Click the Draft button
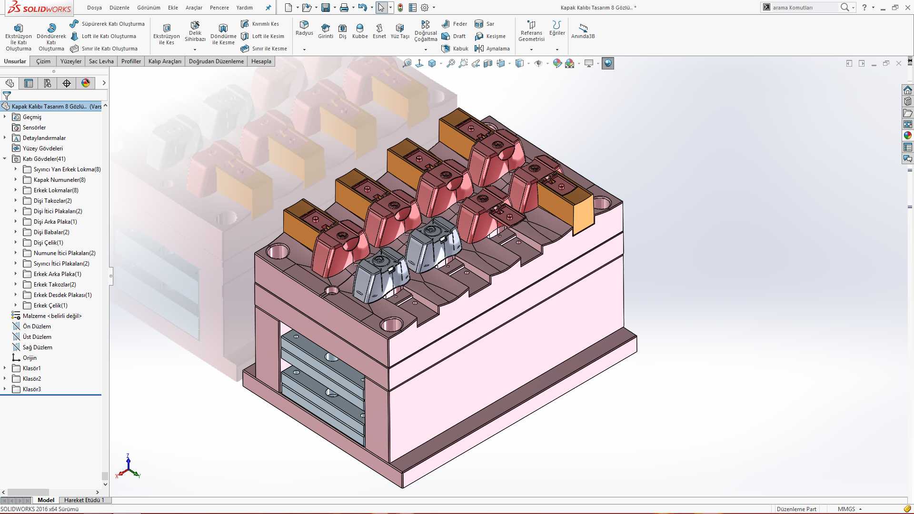Image resolution: width=914 pixels, height=514 pixels. coord(454,36)
